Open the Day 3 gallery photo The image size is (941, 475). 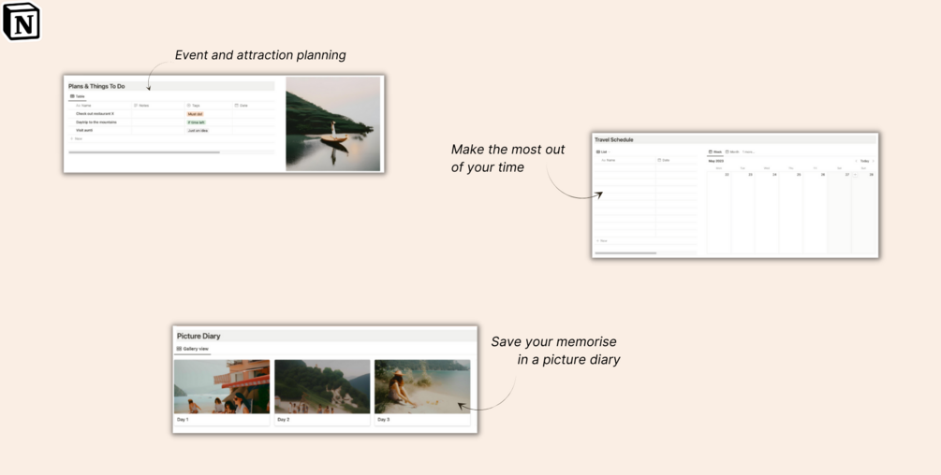pyautogui.click(x=422, y=386)
